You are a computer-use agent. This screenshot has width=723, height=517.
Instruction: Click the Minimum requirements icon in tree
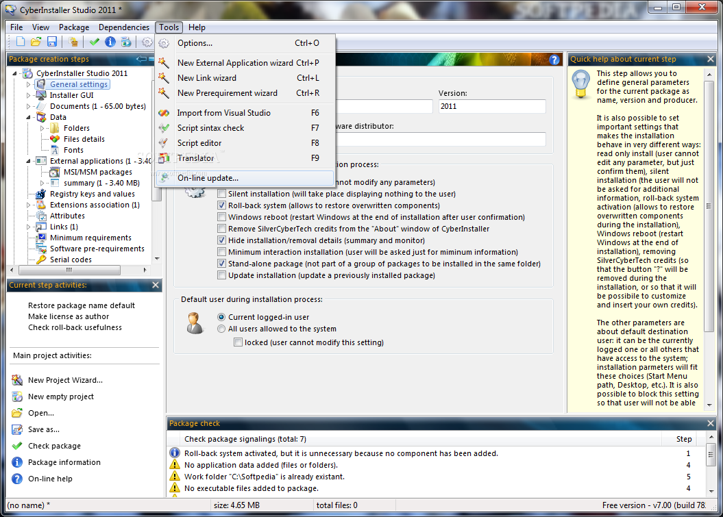[x=42, y=238]
